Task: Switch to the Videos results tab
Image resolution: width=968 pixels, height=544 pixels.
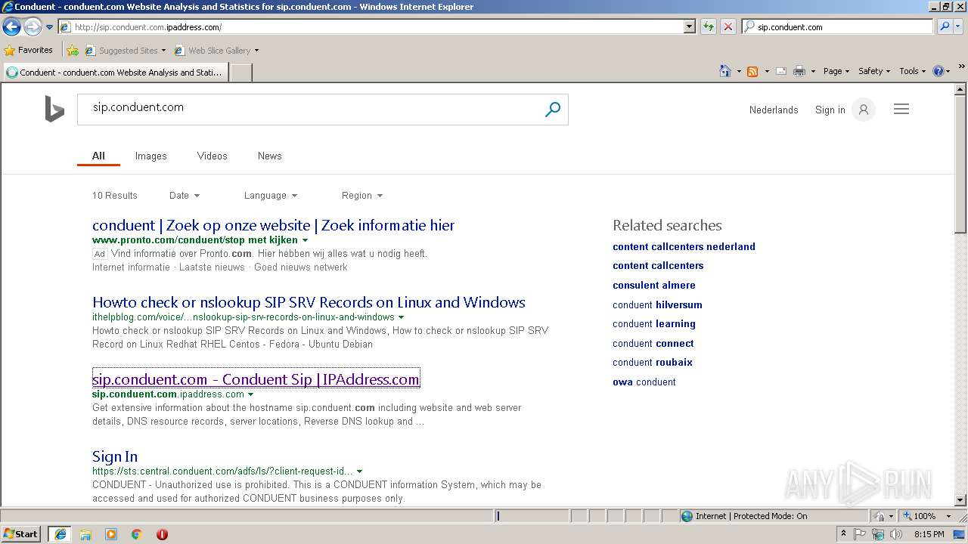Action: (212, 156)
